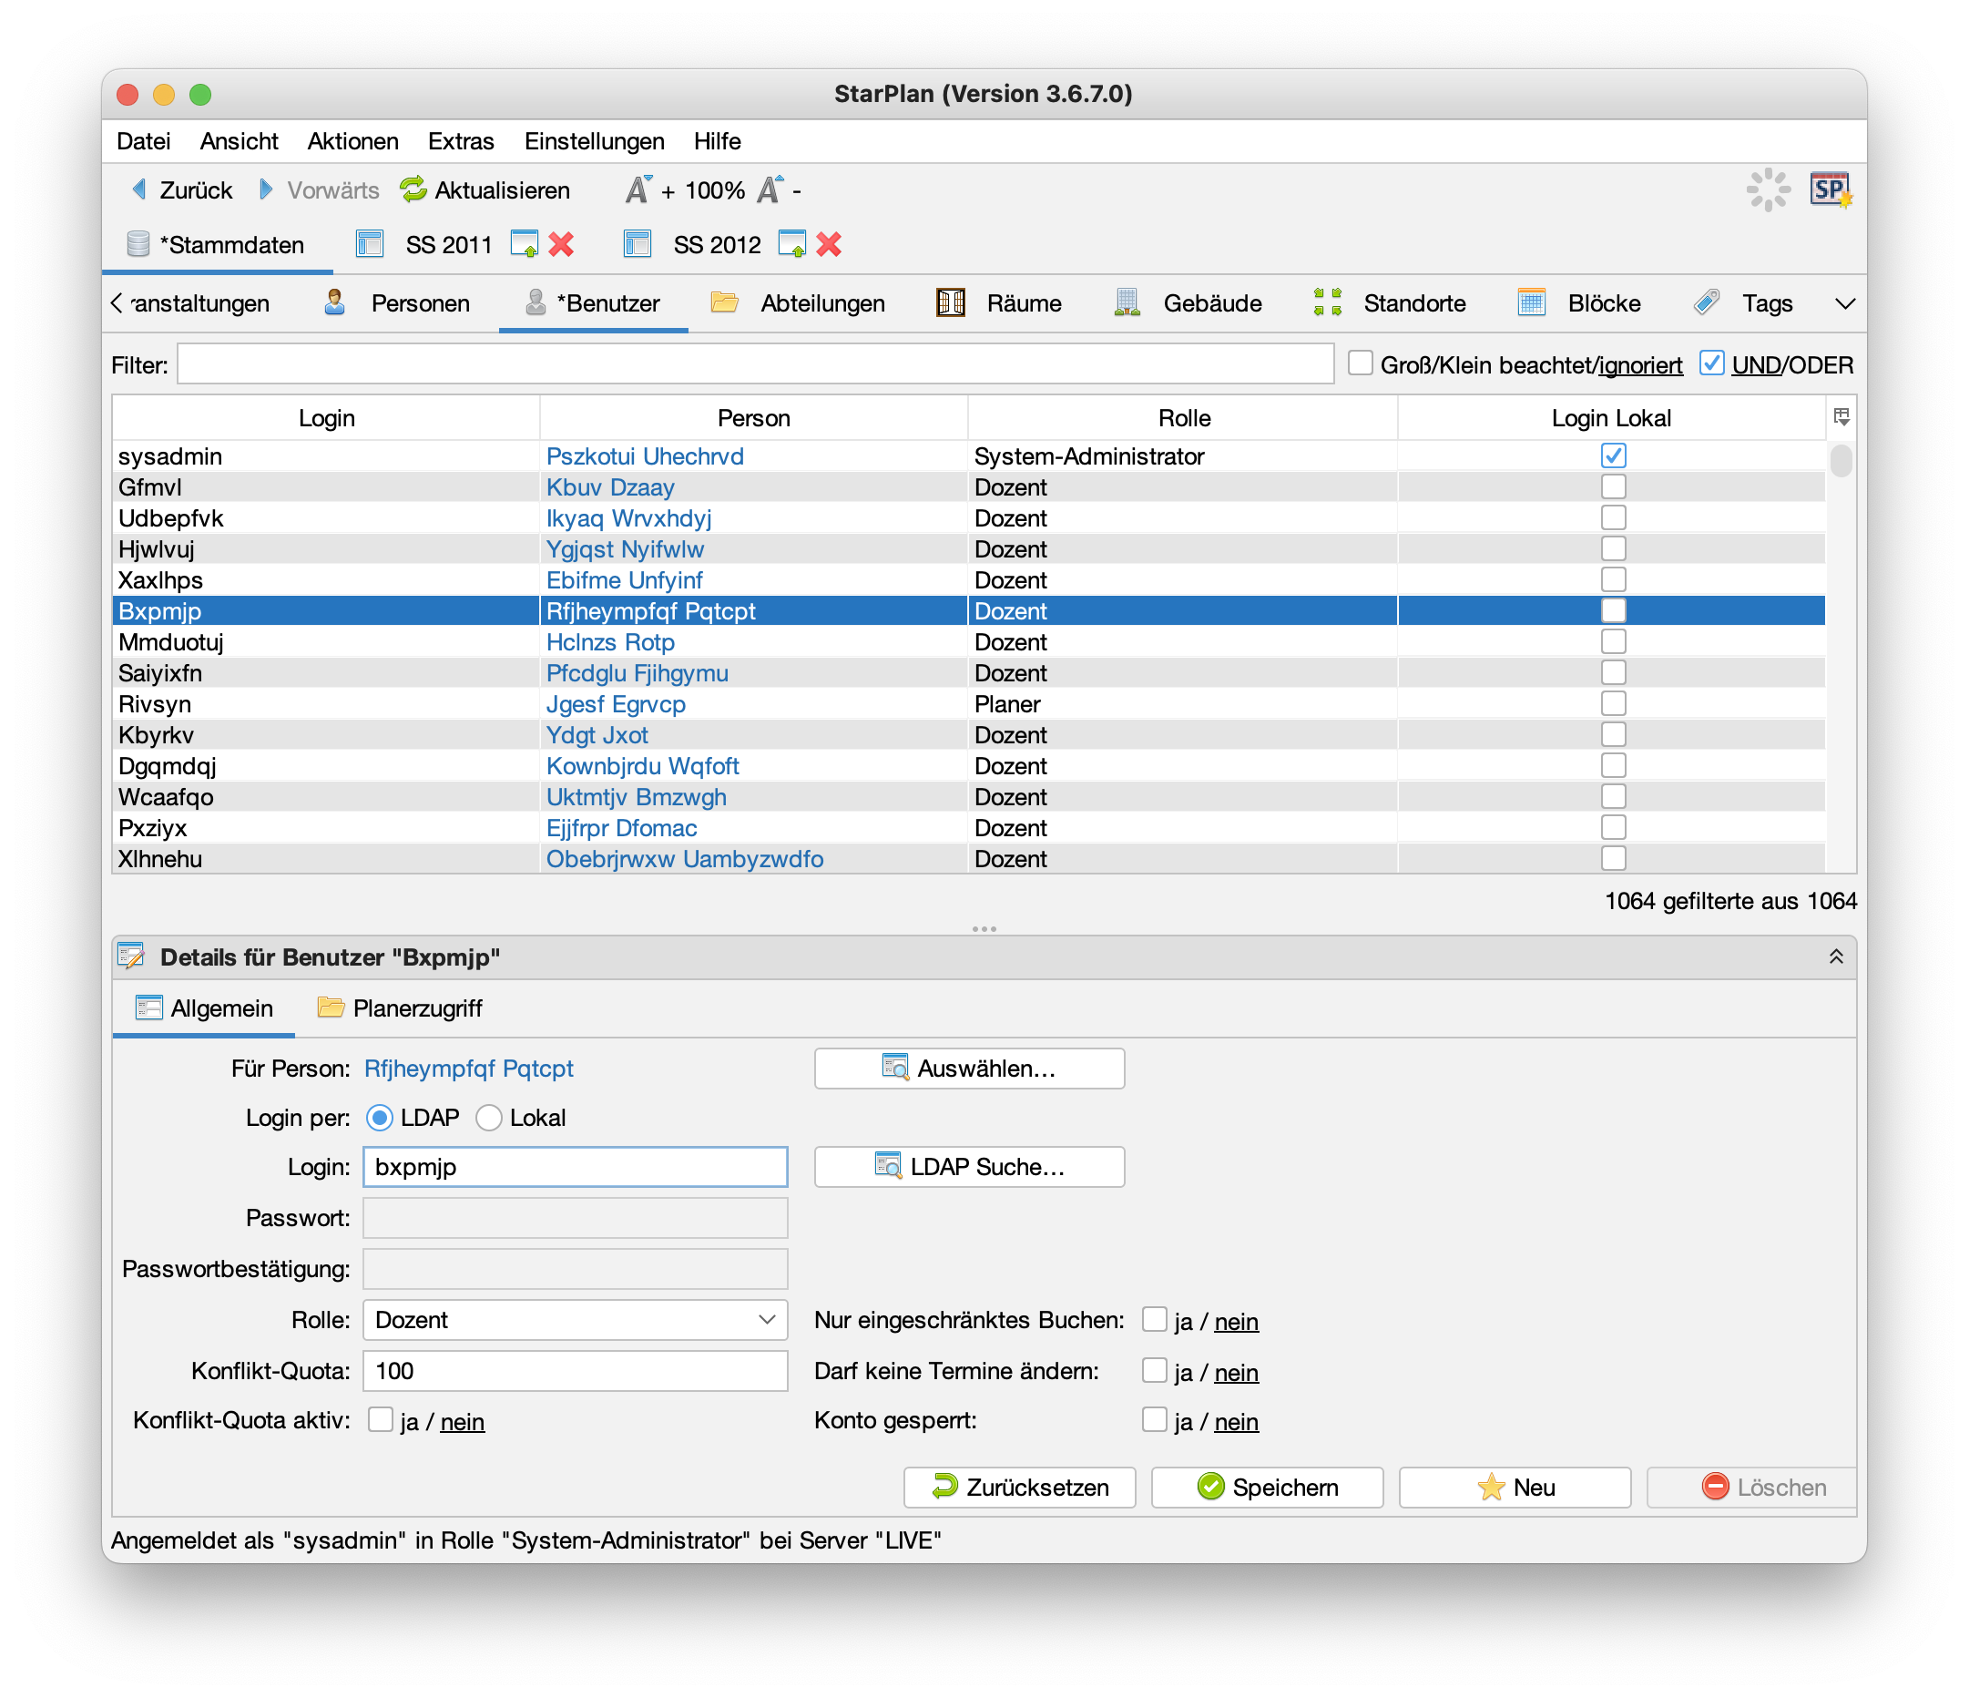Viewport: 1969px width, 1698px height.
Task: Open the Einstellungen menu
Action: pyautogui.click(x=594, y=142)
